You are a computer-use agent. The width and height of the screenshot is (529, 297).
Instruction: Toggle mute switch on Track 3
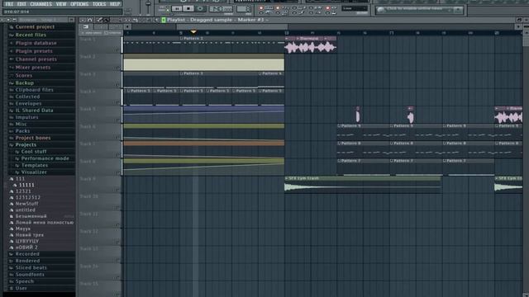coord(117,85)
